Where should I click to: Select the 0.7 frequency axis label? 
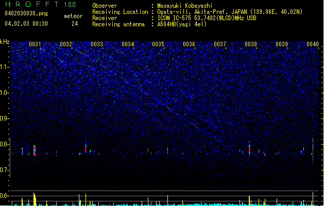click(5, 170)
